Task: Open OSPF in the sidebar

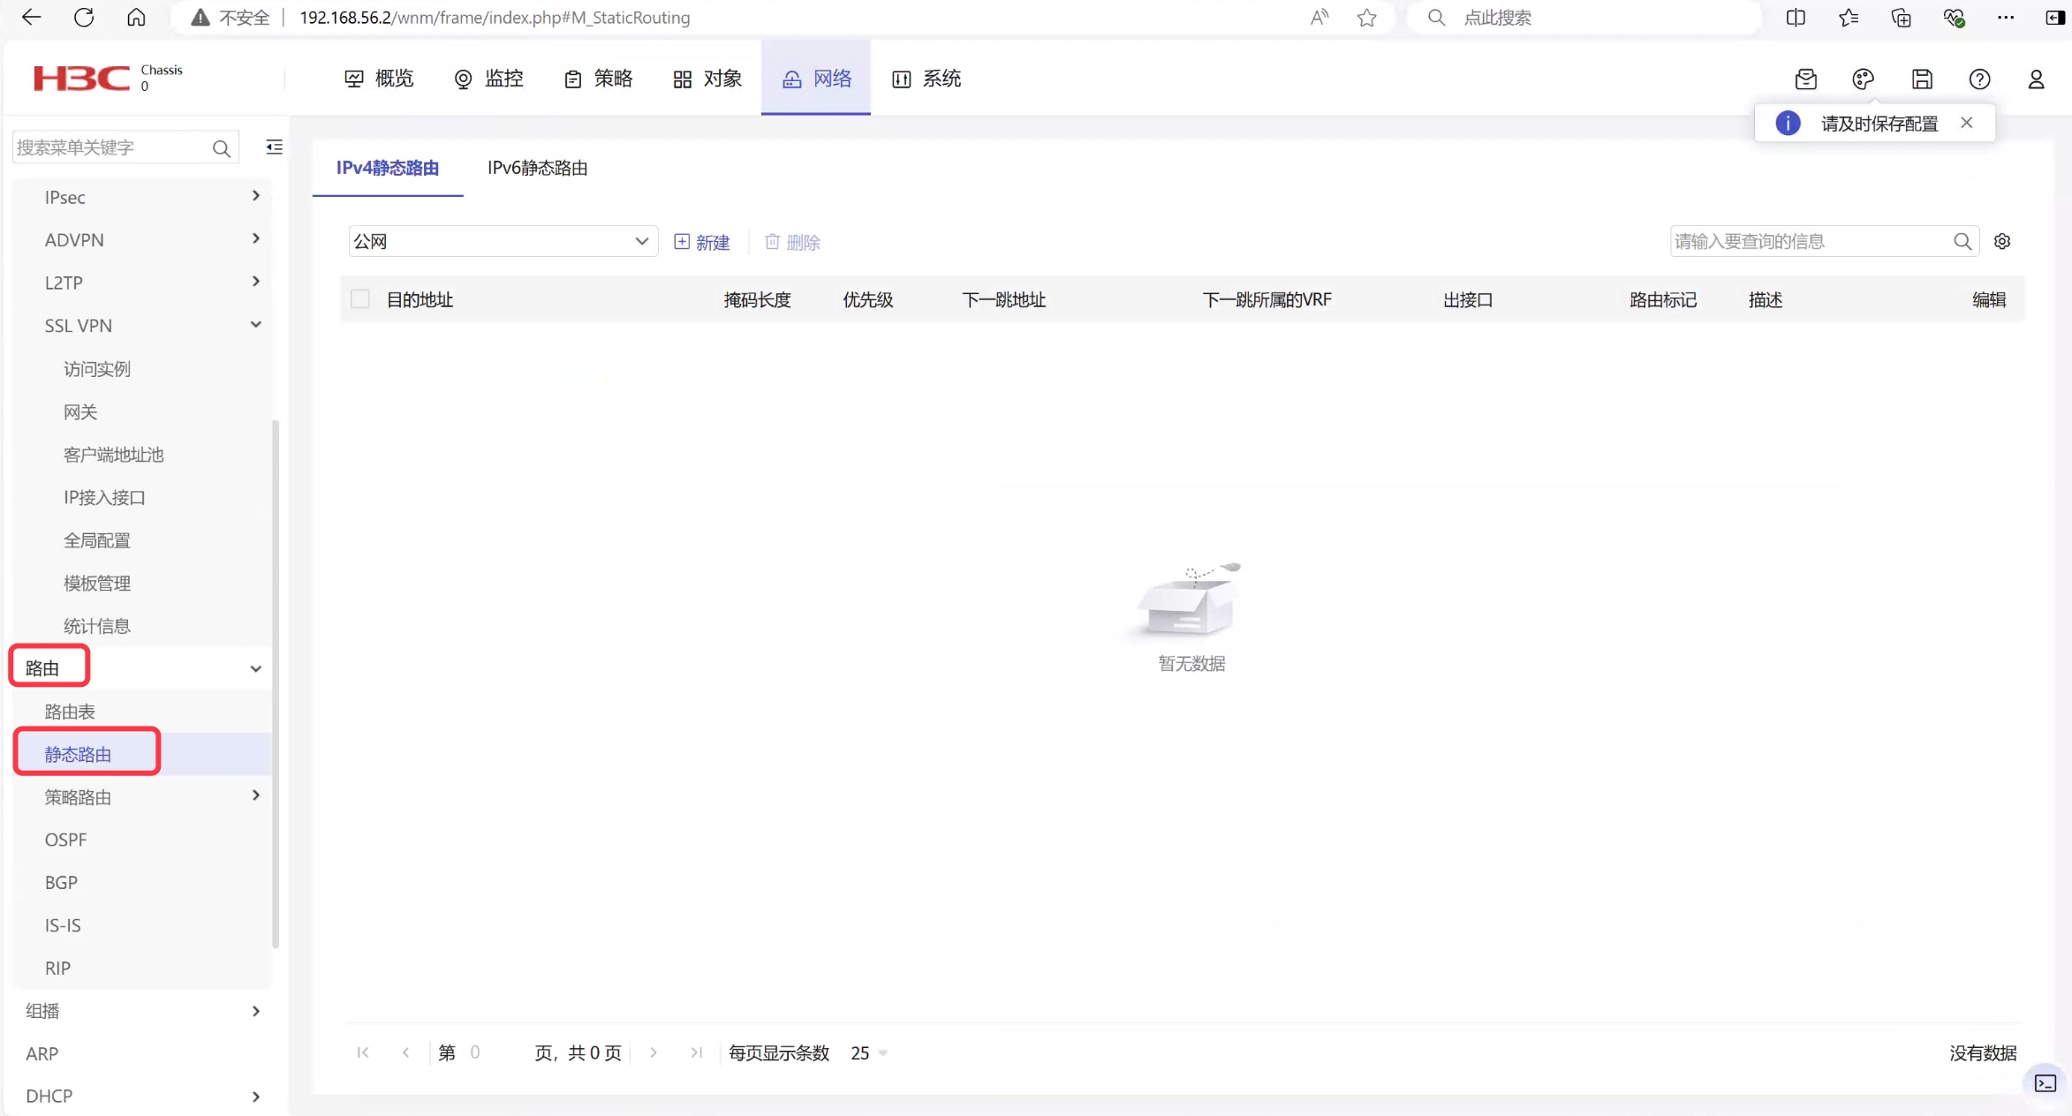Action: [65, 840]
